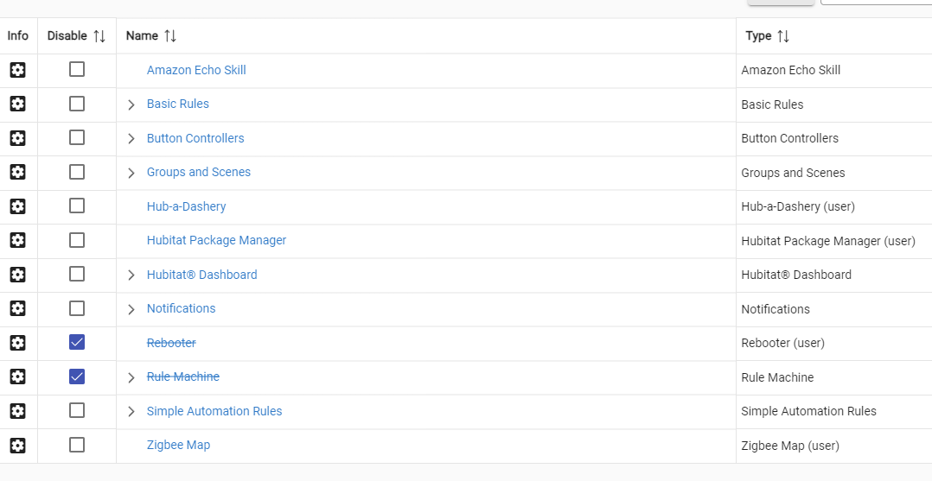Open info gear for Rule Machine
Screen dimensions: 932x481
pos(17,377)
